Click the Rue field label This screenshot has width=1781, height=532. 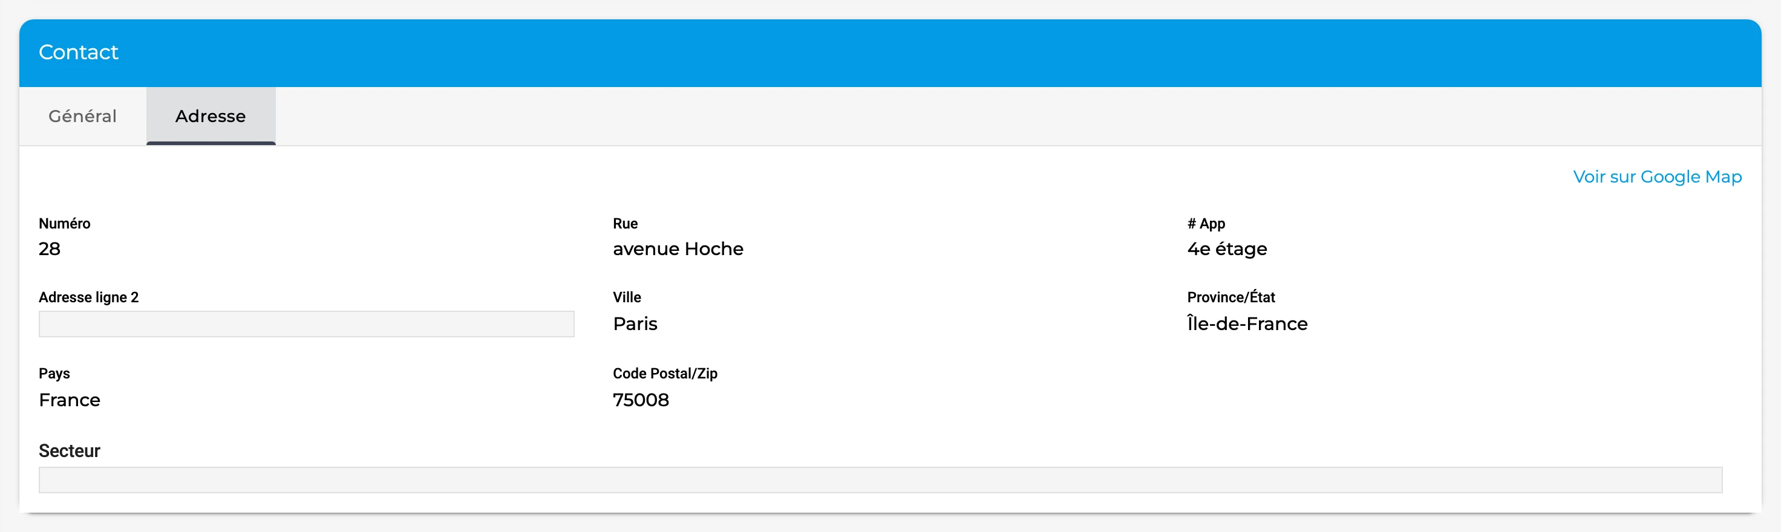click(625, 223)
